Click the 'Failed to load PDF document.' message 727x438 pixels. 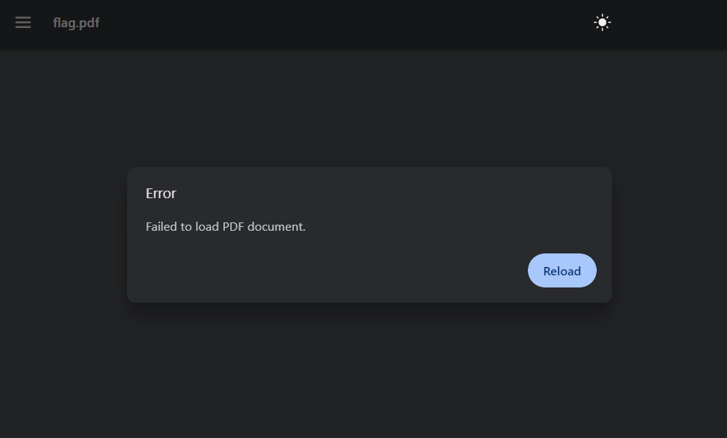(226, 226)
